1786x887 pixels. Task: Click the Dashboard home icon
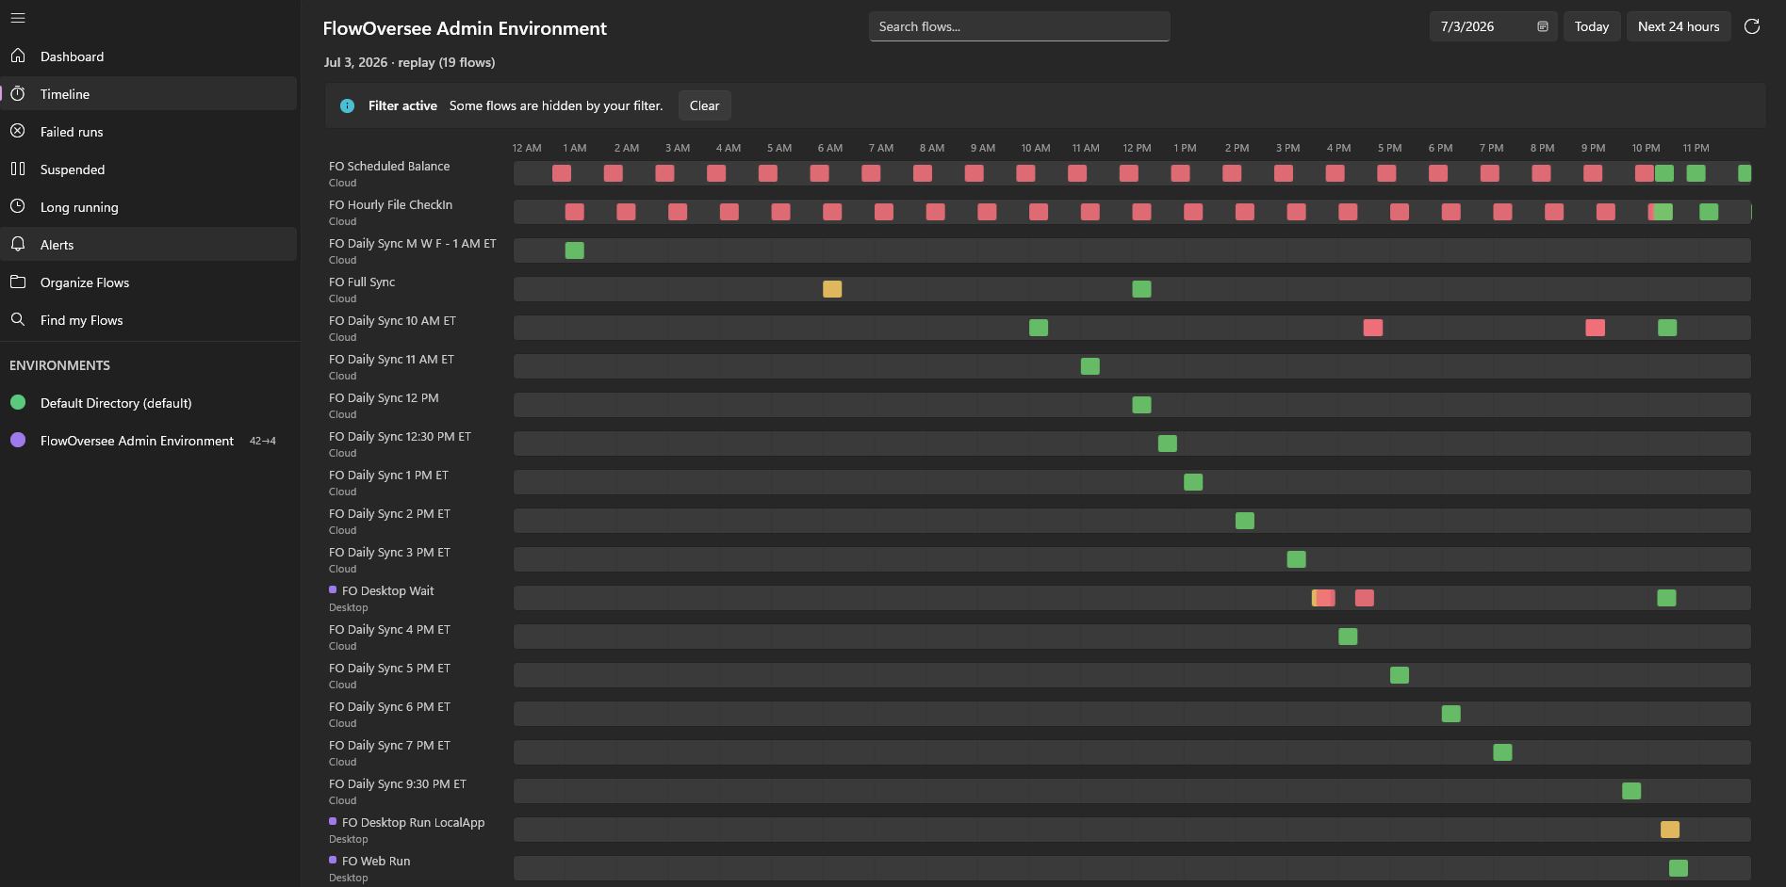[x=18, y=56]
